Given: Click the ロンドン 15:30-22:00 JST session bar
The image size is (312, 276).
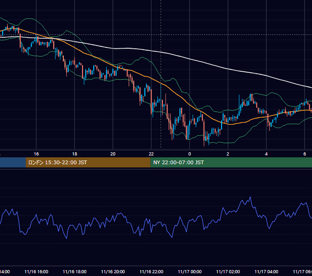Looking at the screenshot, I should click(88, 162).
